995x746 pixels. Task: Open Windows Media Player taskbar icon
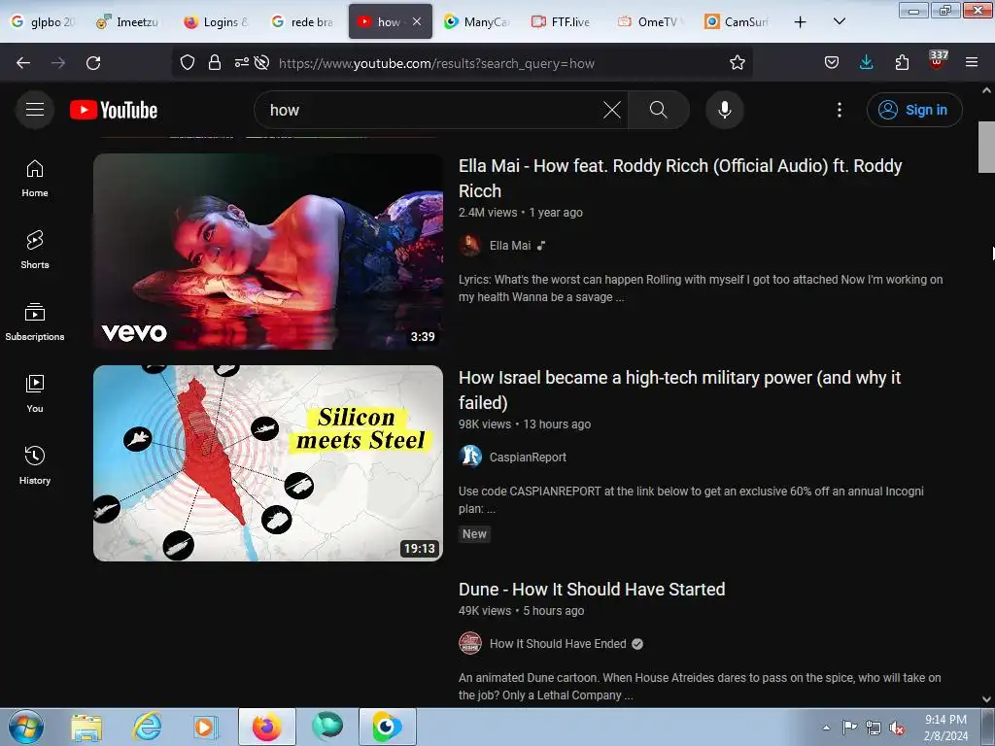[204, 728]
